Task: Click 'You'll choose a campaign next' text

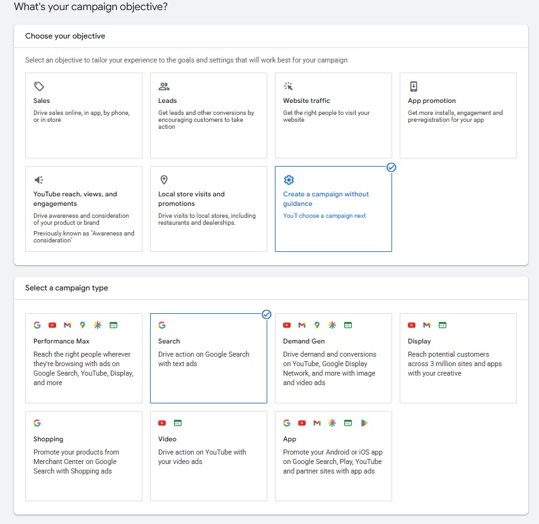Action: pyautogui.click(x=324, y=215)
